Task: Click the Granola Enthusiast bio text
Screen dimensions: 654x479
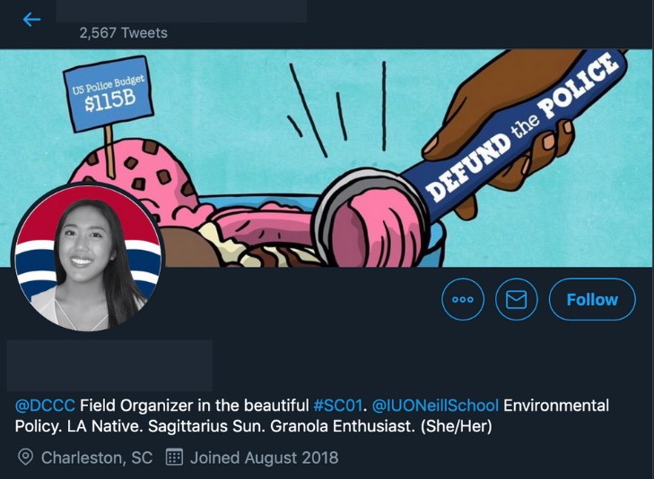Action: pos(334,427)
